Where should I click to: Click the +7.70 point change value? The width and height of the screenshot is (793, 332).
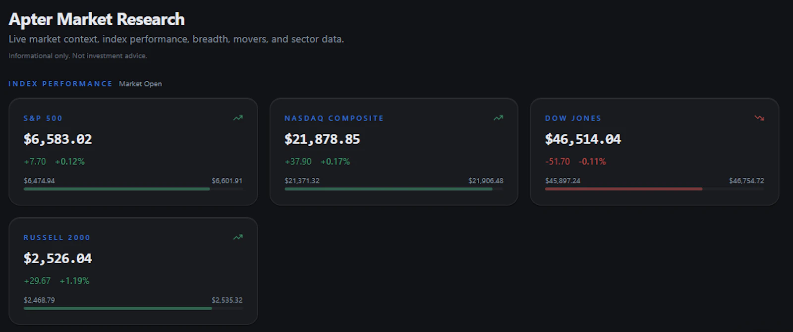point(35,162)
